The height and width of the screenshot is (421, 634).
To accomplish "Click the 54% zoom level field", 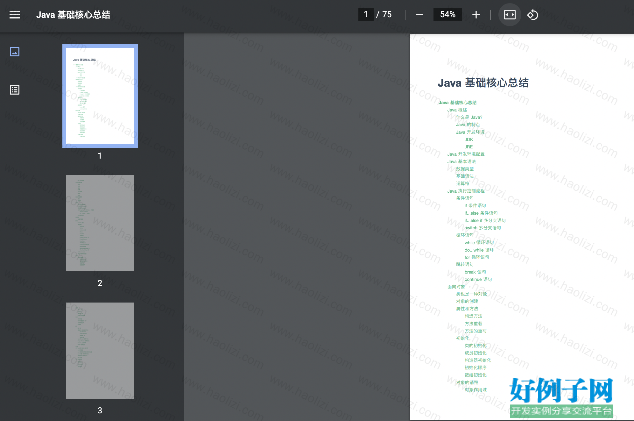I will click(448, 15).
